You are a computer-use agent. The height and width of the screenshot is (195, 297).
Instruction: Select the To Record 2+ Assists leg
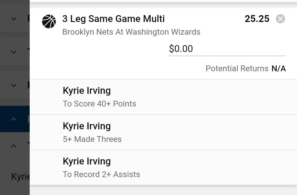pyautogui.click(x=101, y=174)
